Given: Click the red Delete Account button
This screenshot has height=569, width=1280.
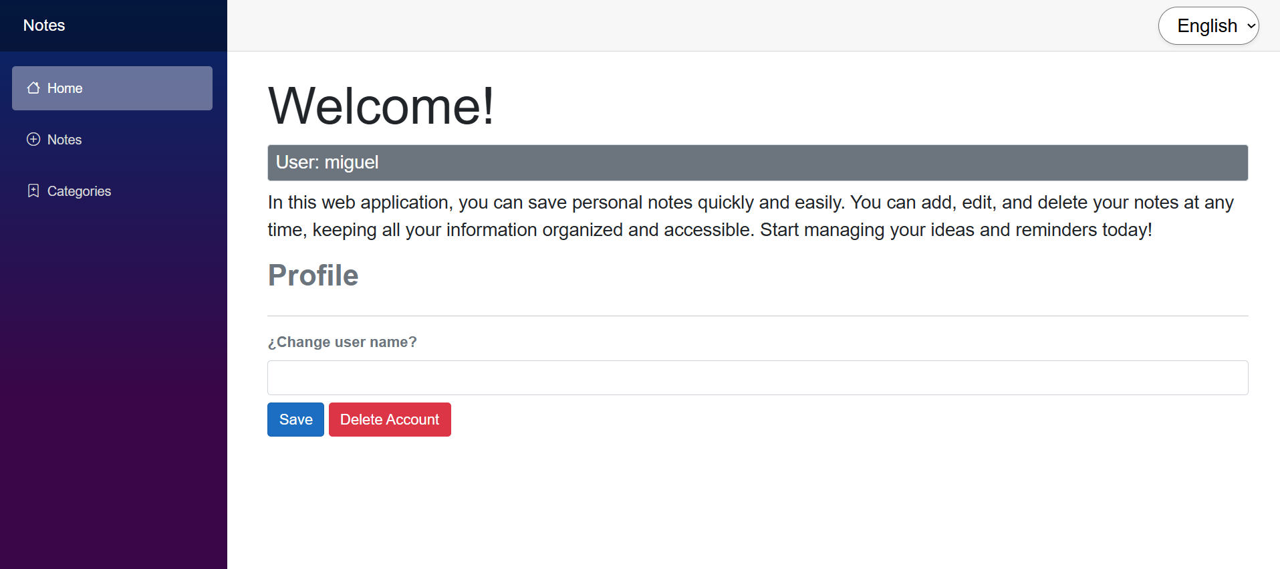Looking at the screenshot, I should tap(390, 419).
